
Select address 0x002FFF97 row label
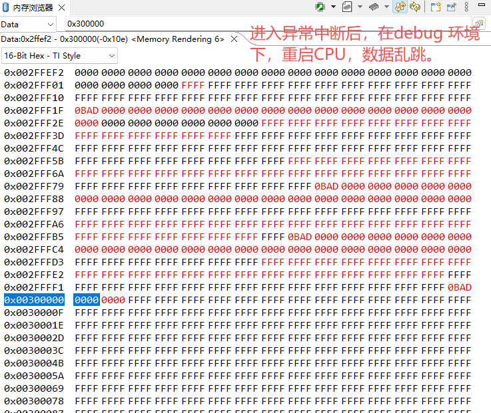click(x=34, y=211)
